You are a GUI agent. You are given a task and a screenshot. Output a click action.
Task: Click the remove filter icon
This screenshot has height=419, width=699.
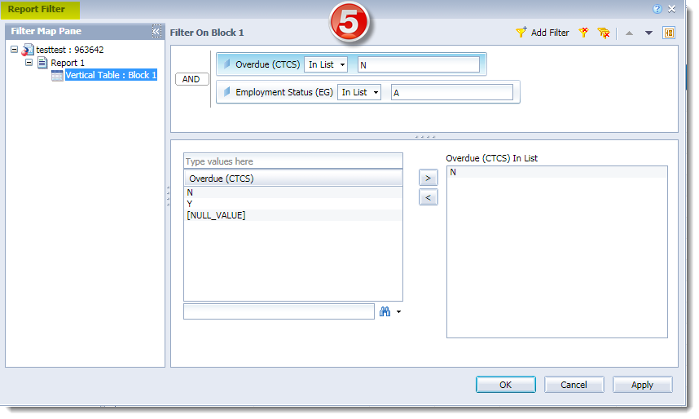pyautogui.click(x=583, y=33)
